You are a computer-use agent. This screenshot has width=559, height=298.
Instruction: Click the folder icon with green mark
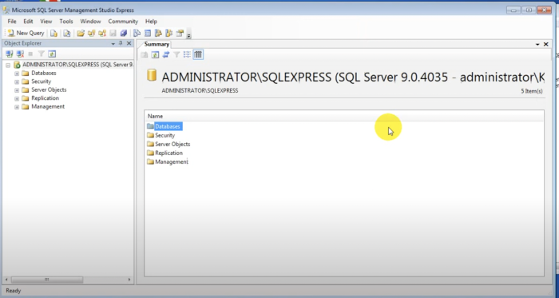coord(91,33)
